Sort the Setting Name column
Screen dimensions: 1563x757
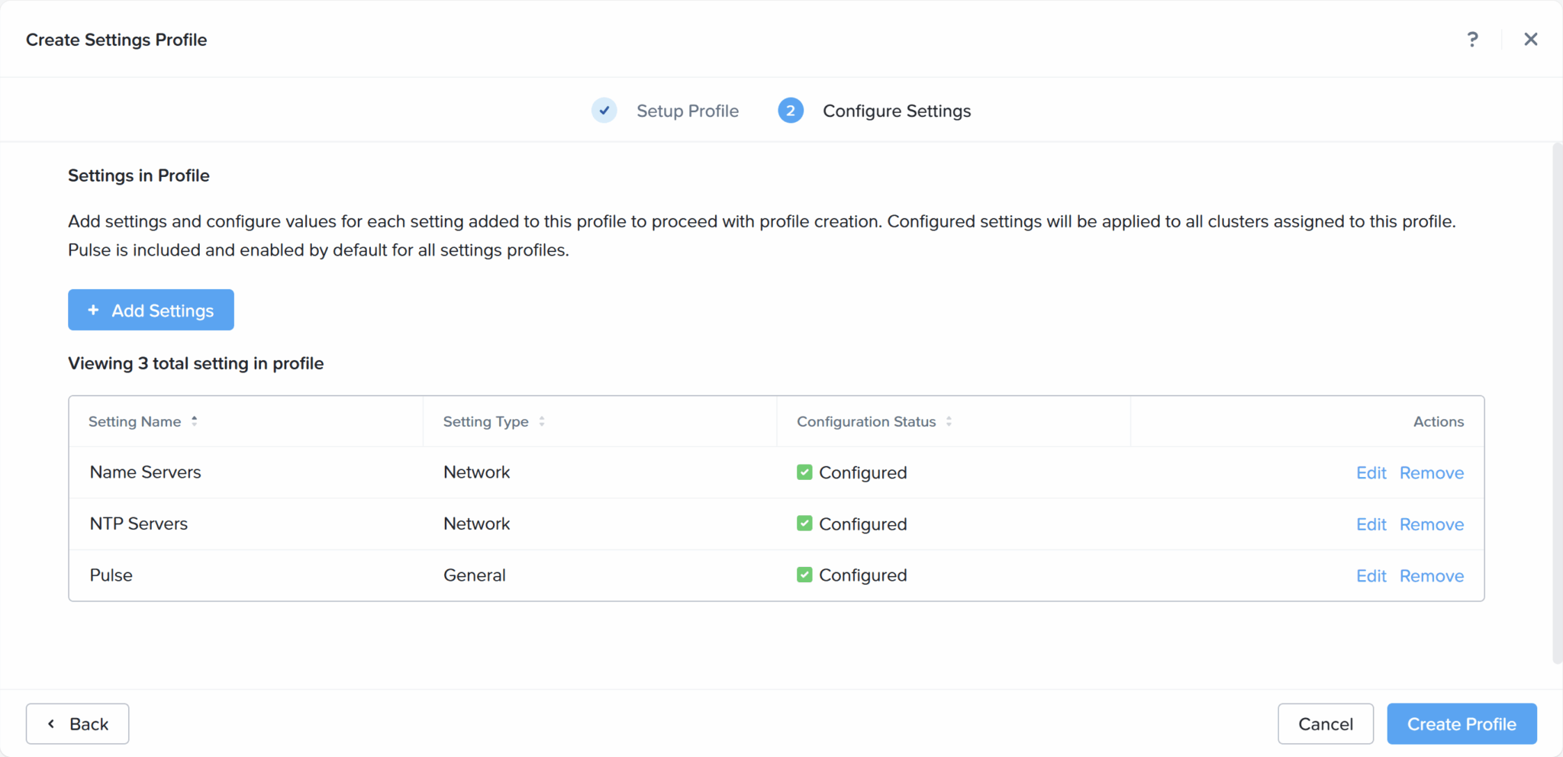(195, 420)
